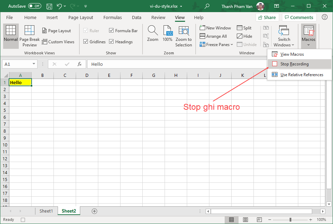The image size is (333, 224).
Task: Click 100% zoom level in status bar
Action: 321,220
